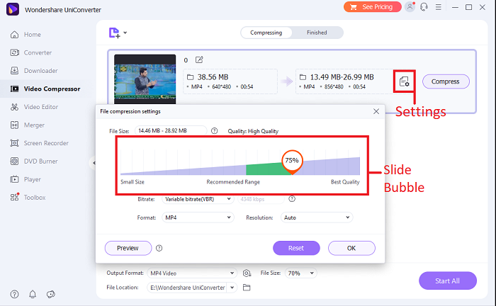Open the File Size 70% dropdown
The height and width of the screenshot is (306, 496).
[301, 273]
